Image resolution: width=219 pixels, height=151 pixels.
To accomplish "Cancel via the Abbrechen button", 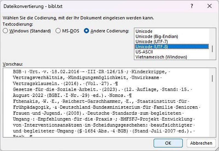I will pos(201,143).
